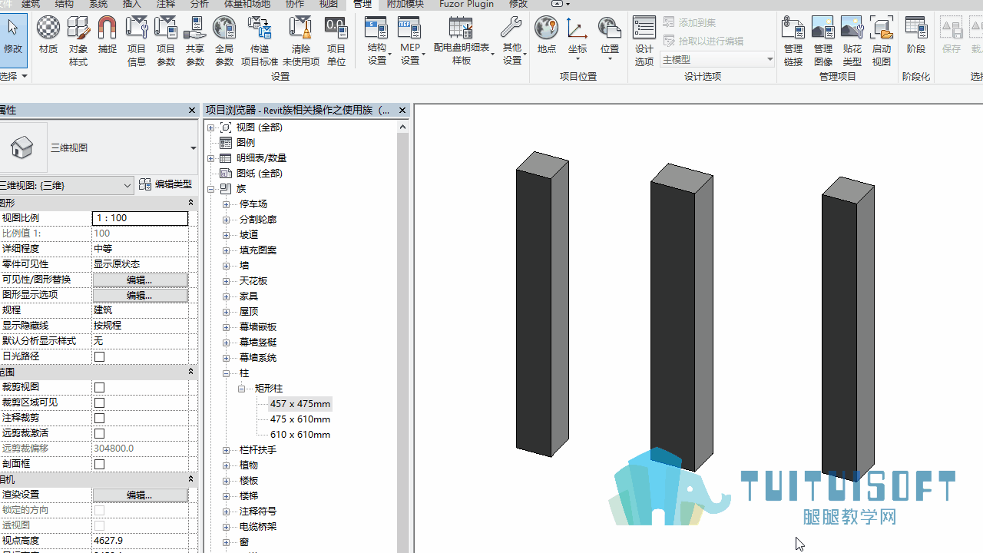Open 项目参数 (Project Parameters)
983x553 pixels.
[166, 41]
